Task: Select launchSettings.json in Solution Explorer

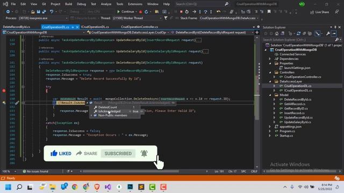Action: tap(297, 68)
